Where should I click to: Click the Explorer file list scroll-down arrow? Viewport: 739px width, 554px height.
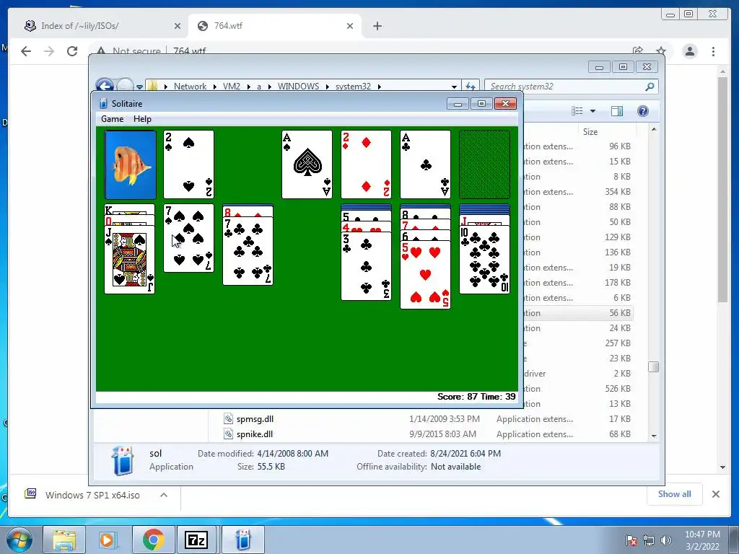click(654, 436)
